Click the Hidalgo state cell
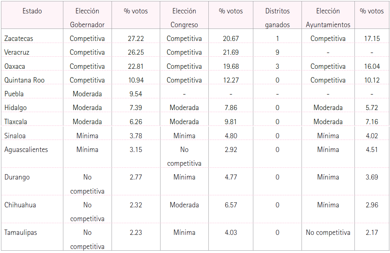390x253 pixels. coord(15,108)
